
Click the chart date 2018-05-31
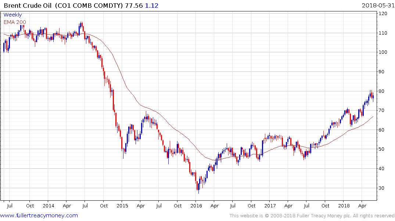tap(378, 6)
